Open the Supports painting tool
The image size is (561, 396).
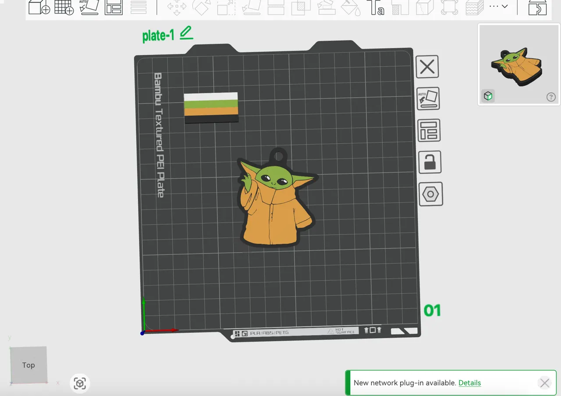point(326,7)
